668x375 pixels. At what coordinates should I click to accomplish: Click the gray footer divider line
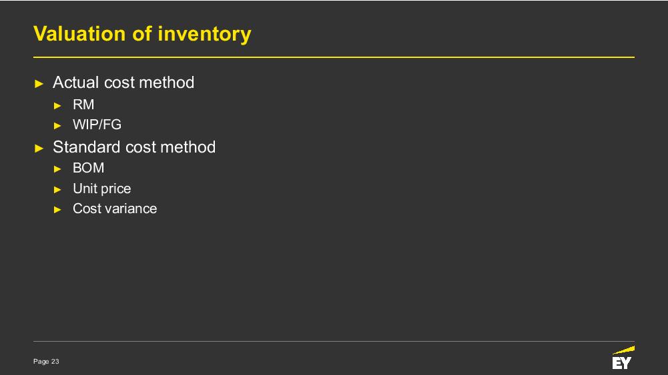tap(320, 341)
